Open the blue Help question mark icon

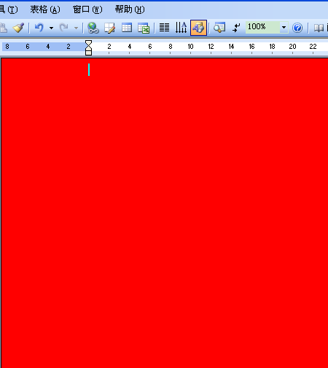pyautogui.click(x=297, y=28)
